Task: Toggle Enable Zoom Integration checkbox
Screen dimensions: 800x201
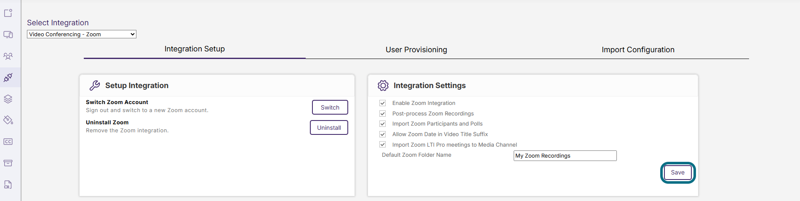Action: click(x=382, y=103)
